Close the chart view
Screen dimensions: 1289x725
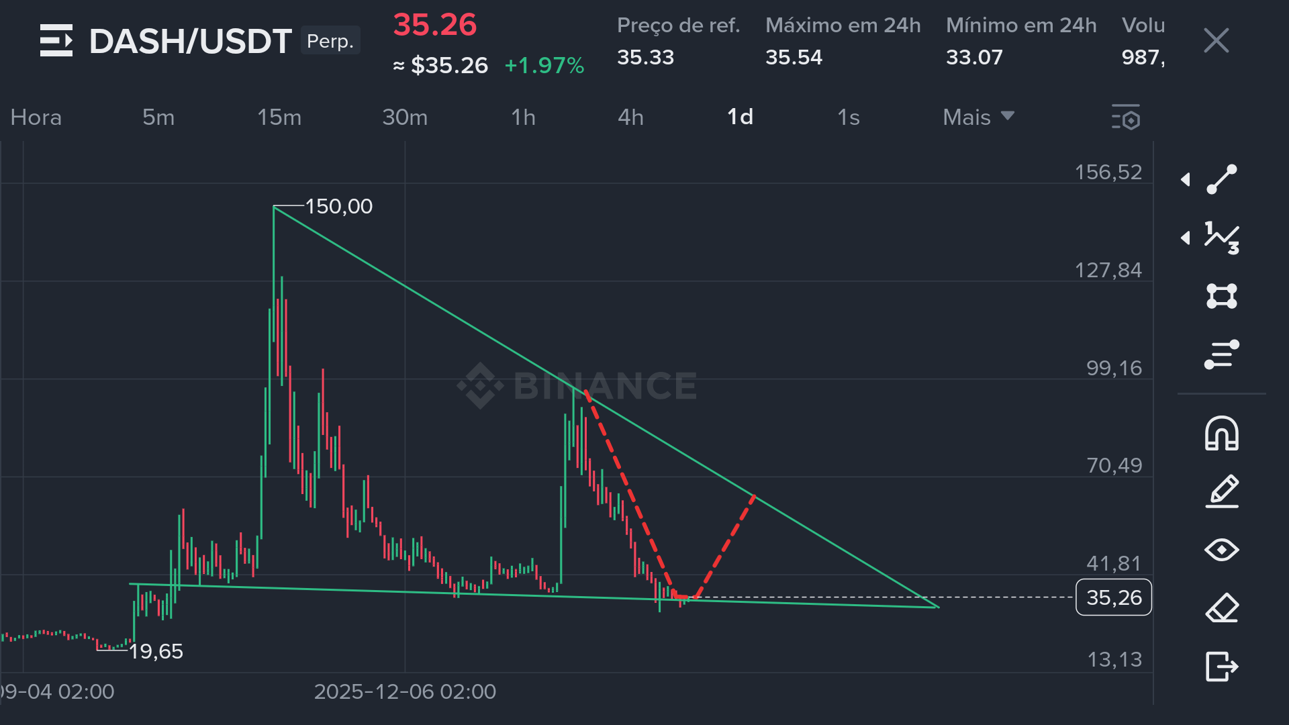pyautogui.click(x=1216, y=41)
